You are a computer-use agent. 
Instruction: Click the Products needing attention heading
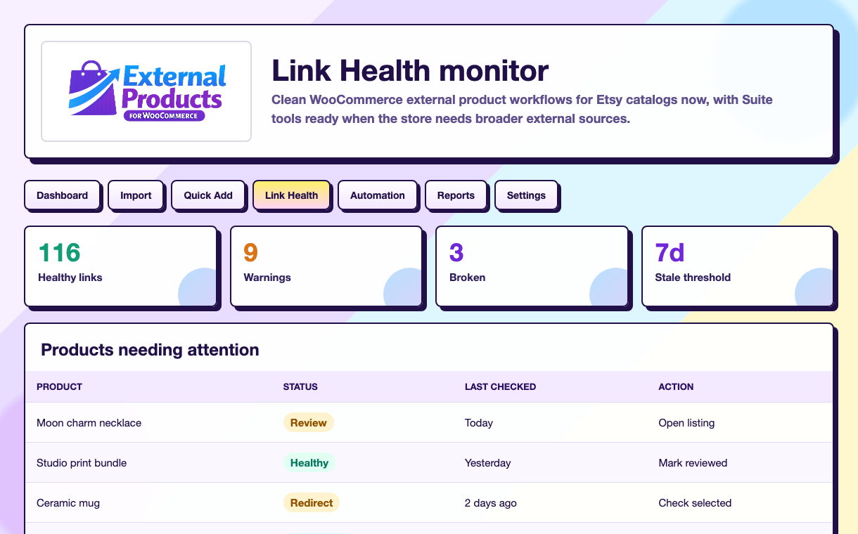click(150, 349)
